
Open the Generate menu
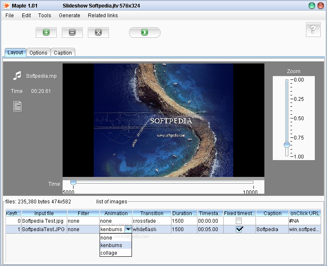(x=69, y=16)
